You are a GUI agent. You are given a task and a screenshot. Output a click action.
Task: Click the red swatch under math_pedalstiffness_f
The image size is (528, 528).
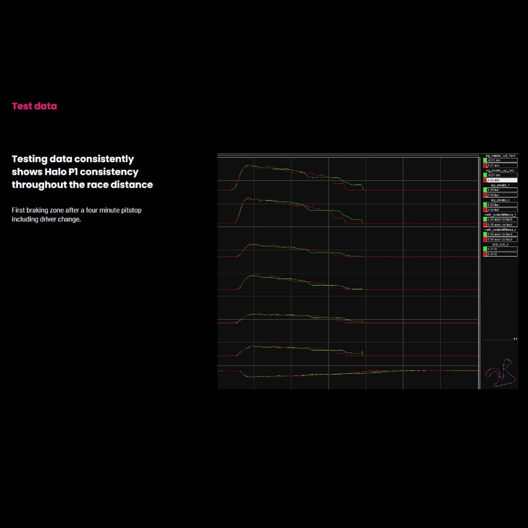pyautogui.click(x=485, y=225)
